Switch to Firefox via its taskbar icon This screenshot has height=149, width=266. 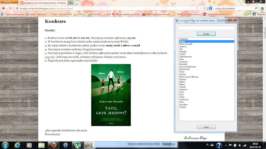click(54, 145)
